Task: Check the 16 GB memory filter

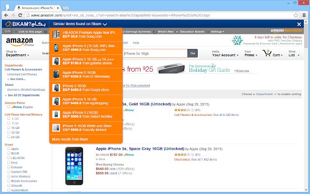Action: pos(9,128)
